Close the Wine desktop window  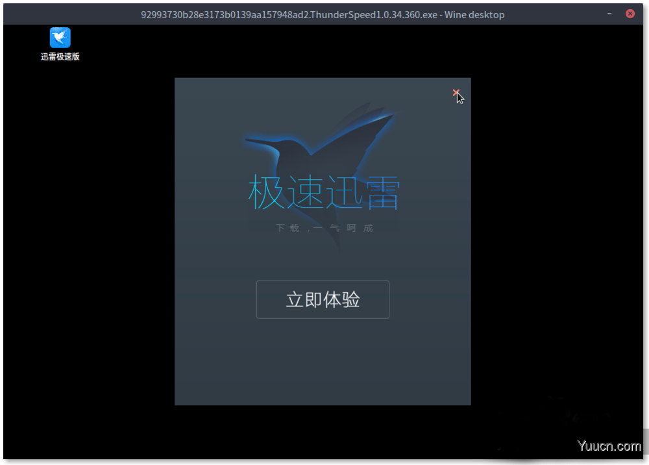tap(630, 14)
